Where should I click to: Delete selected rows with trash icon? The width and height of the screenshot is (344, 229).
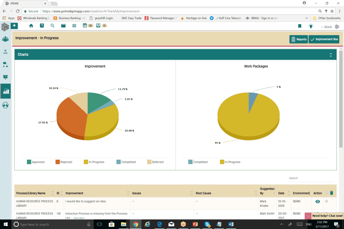click(x=331, y=193)
